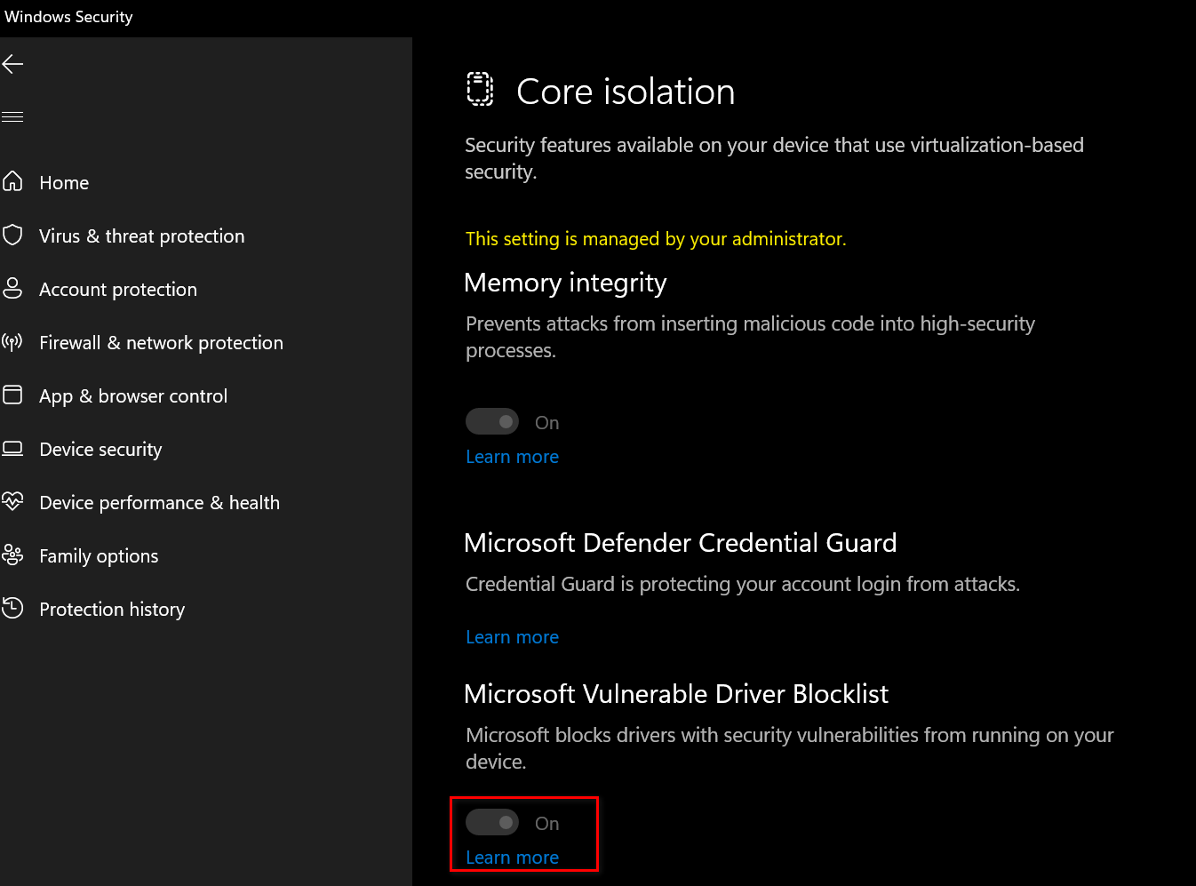Toggle the Vulnerable Driver Blocklist switch
Image resolution: width=1196 pixels, height=886 pixels.
pos(492,823)
